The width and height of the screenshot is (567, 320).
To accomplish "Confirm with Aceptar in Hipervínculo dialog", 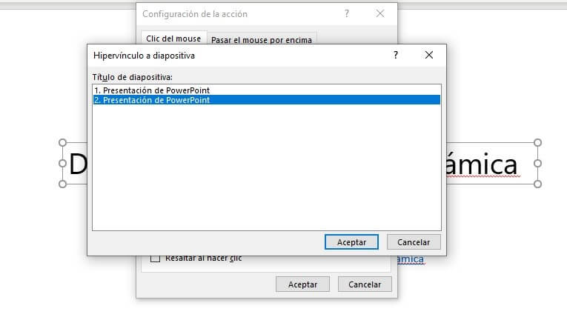I will pyautogui.click(x=351, y=242).
